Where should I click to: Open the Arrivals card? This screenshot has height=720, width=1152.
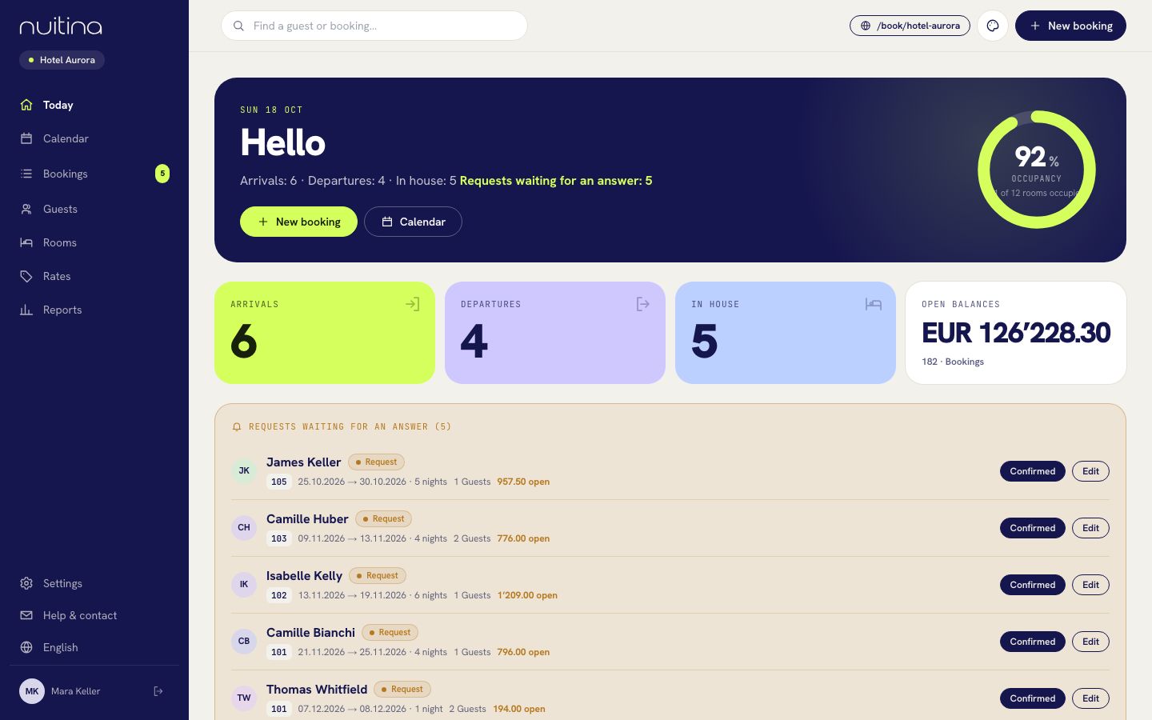coord(325,333)
